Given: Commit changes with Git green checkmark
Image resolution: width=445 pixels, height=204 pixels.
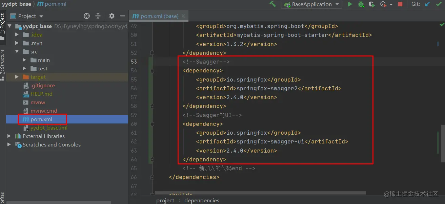Looking at the screenshot, I should coord(439,4).
